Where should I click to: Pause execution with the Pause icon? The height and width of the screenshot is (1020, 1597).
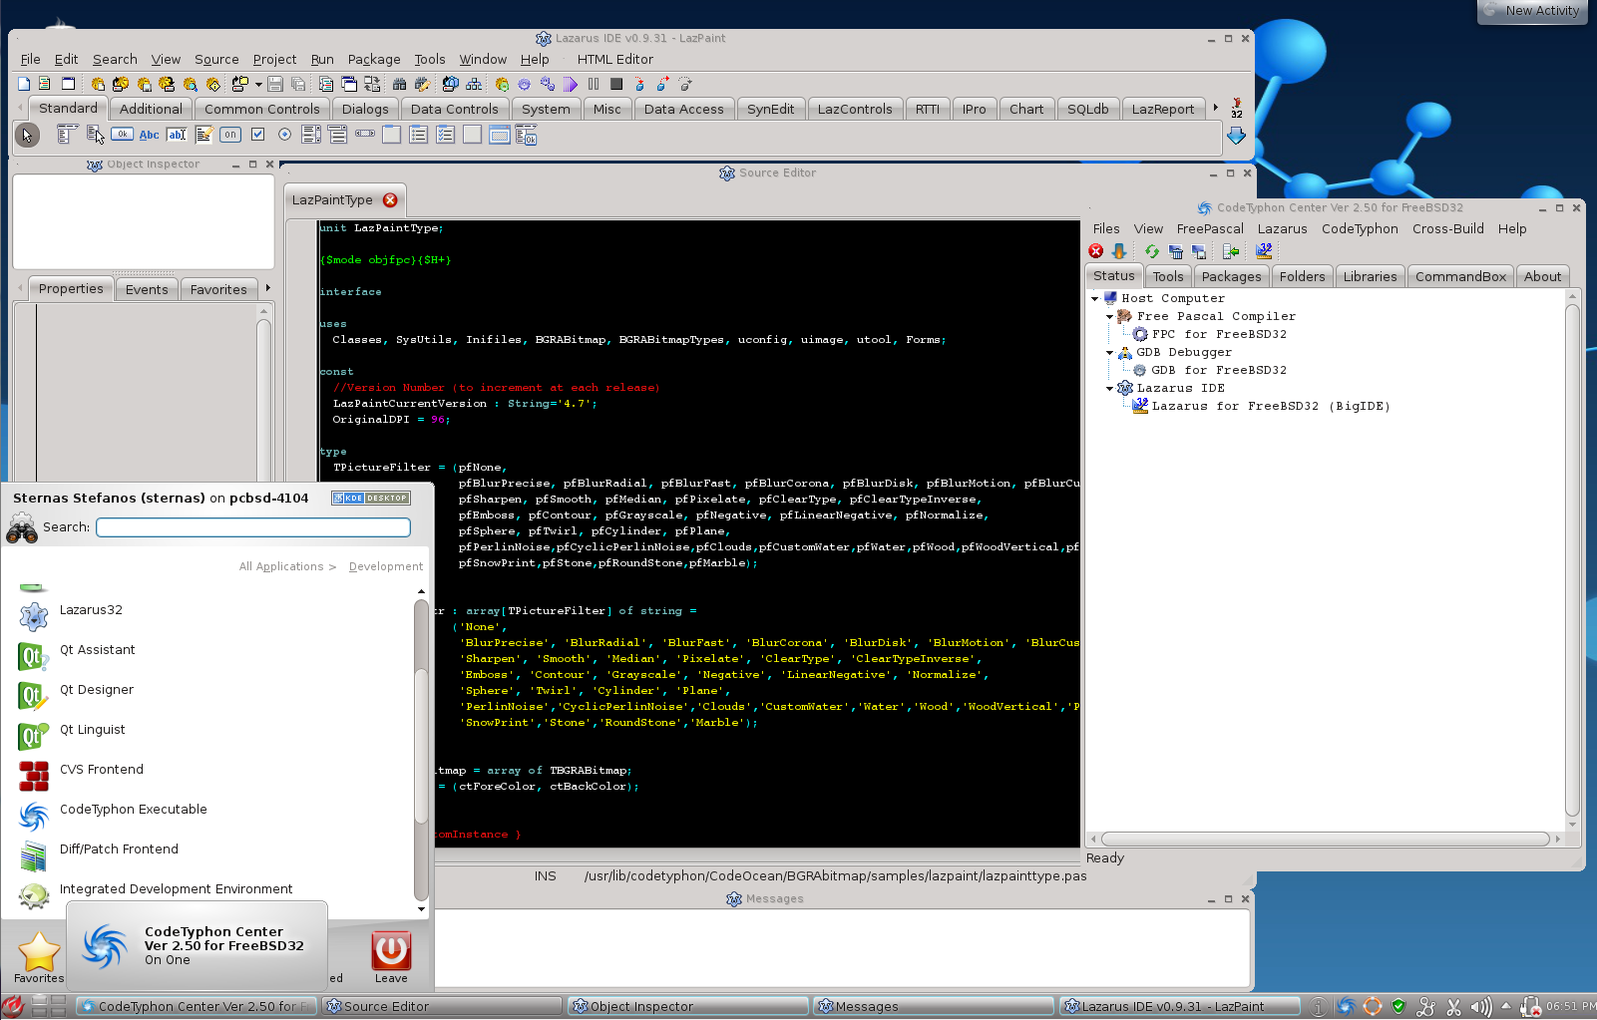(x=594, y=84)
